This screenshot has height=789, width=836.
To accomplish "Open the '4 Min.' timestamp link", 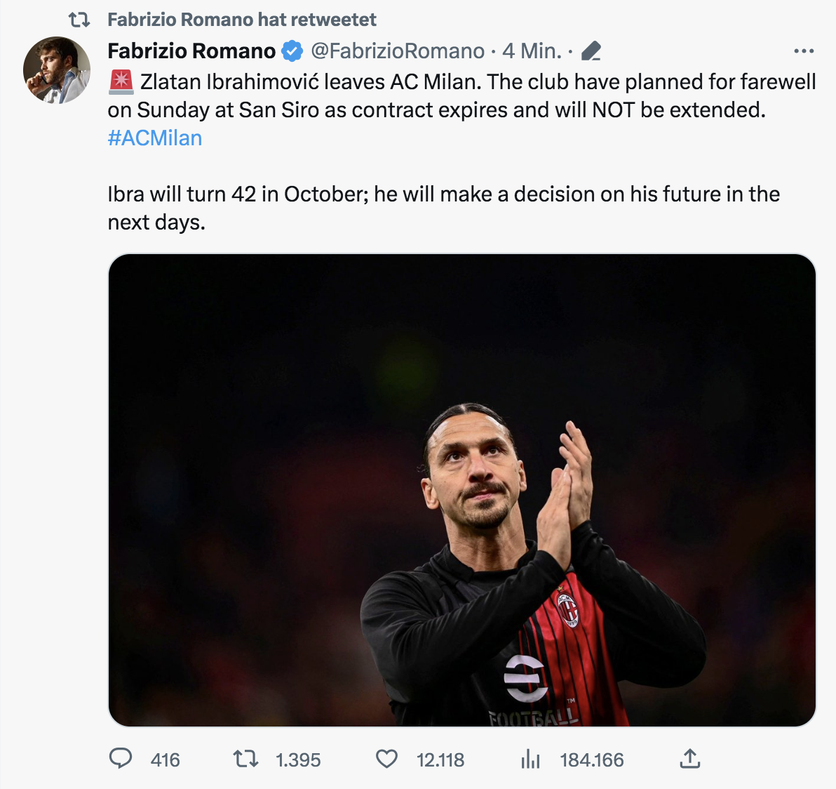I will (x=532, y=51).
